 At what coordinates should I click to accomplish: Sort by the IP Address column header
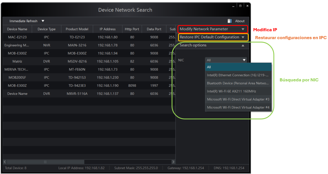(107, 29)
